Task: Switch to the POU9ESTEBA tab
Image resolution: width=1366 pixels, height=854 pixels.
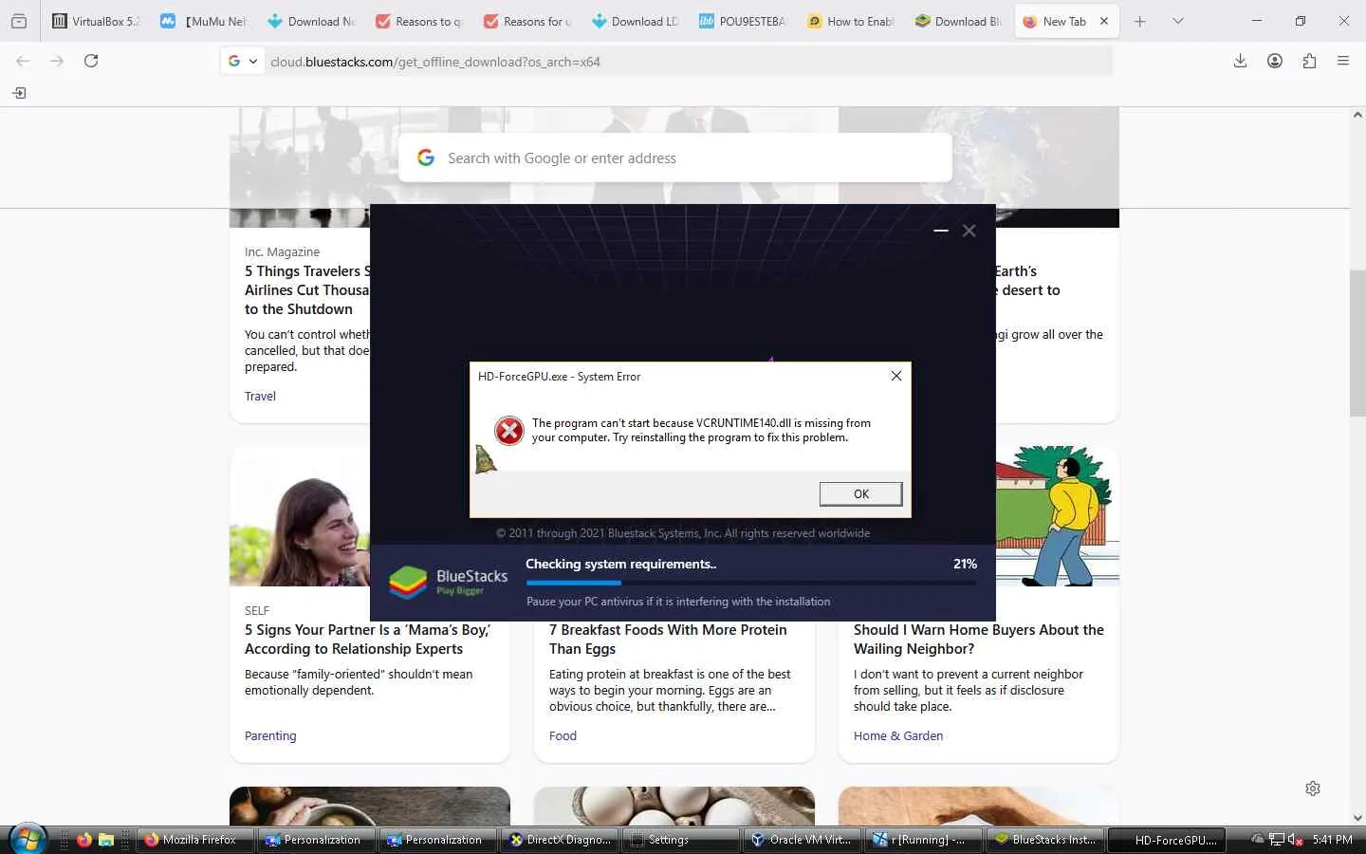Action: coord(743,21)
